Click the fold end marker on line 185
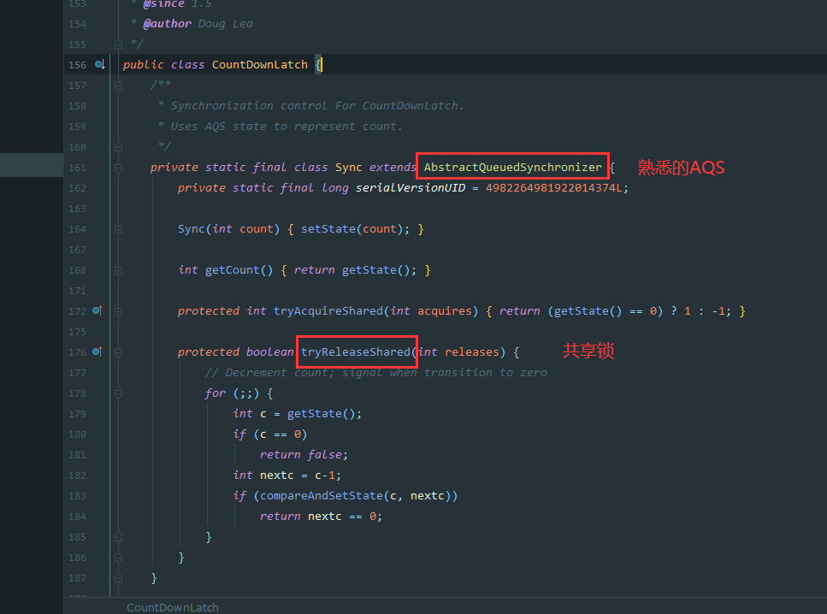 coord(118,537)
